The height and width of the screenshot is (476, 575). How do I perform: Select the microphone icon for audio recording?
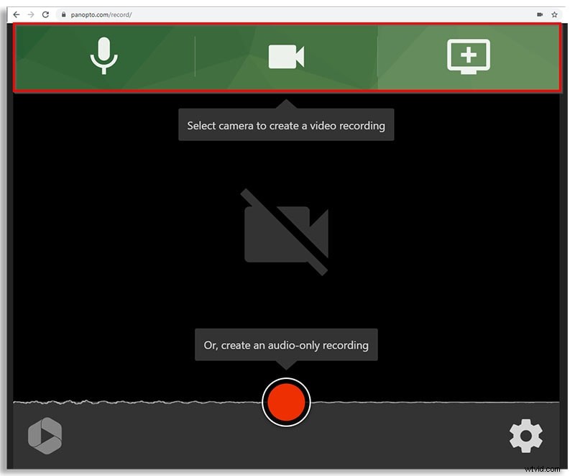point(105,56)
